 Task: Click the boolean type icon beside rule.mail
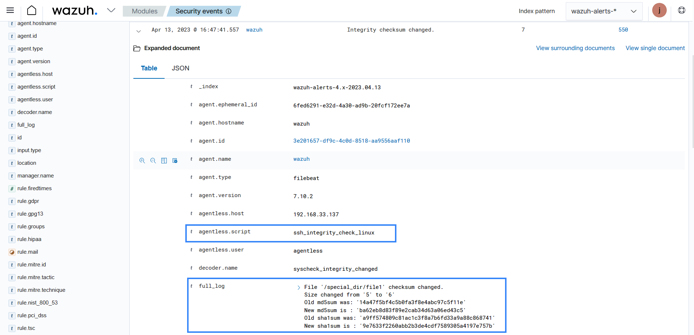(12, 252)
